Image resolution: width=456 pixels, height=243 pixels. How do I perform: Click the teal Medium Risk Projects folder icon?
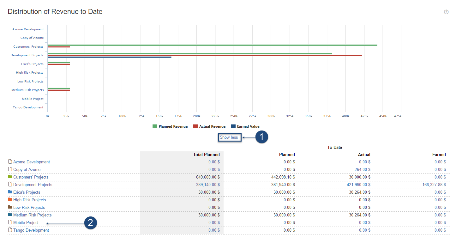tap(10, 215)
